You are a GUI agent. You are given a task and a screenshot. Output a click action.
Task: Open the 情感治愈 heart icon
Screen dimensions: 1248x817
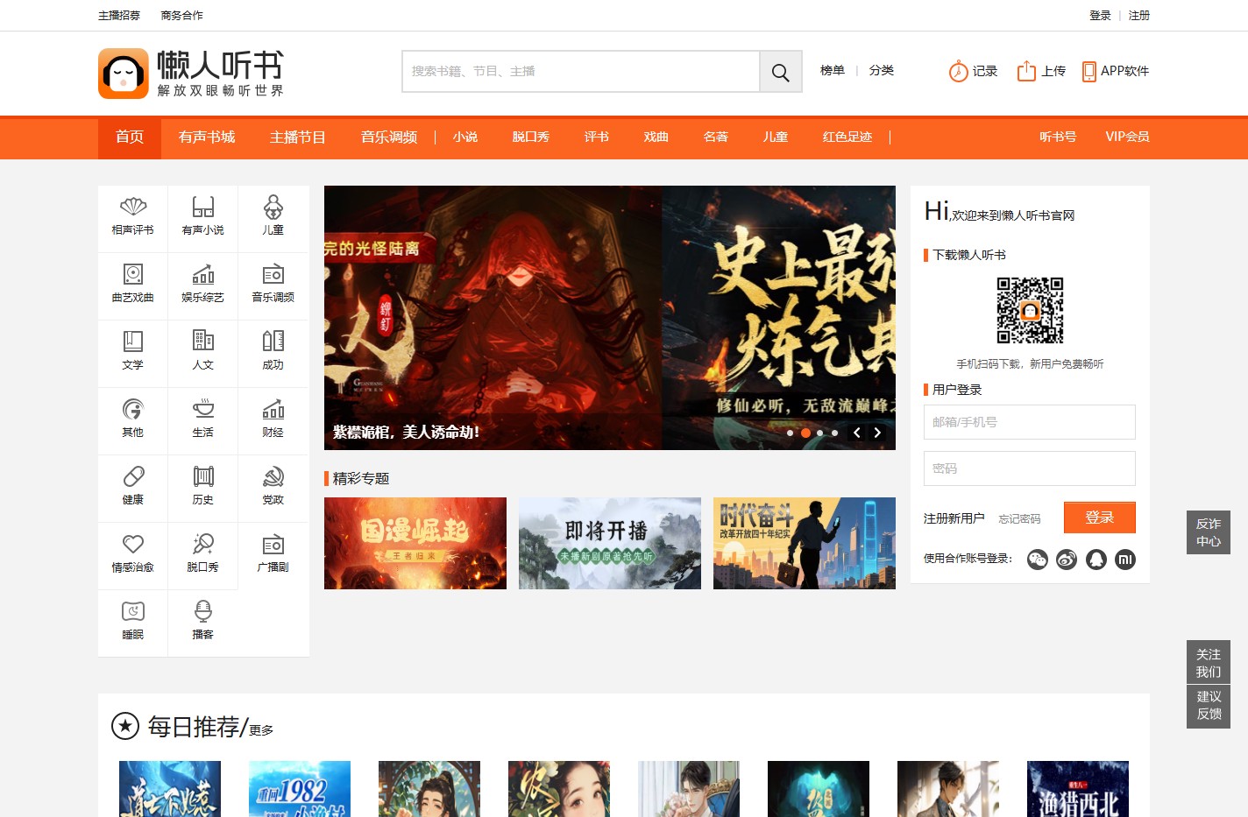133,545
